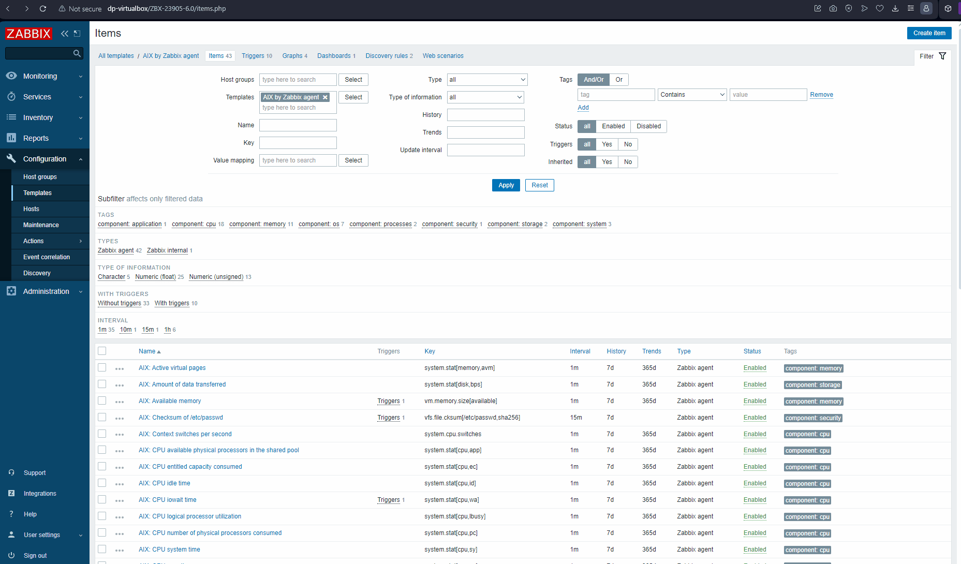Open the Graphs 4 tab

[x=294, y=56]
